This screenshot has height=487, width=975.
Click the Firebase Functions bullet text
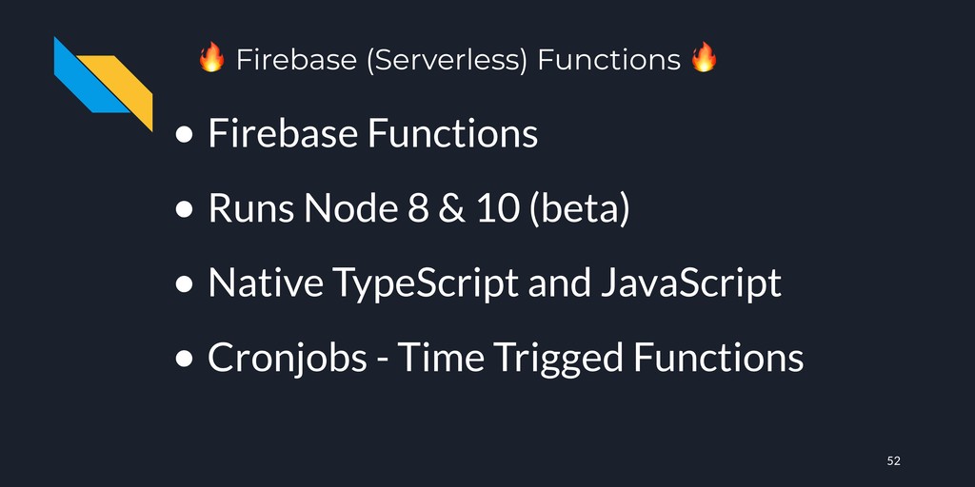point(372,133)
